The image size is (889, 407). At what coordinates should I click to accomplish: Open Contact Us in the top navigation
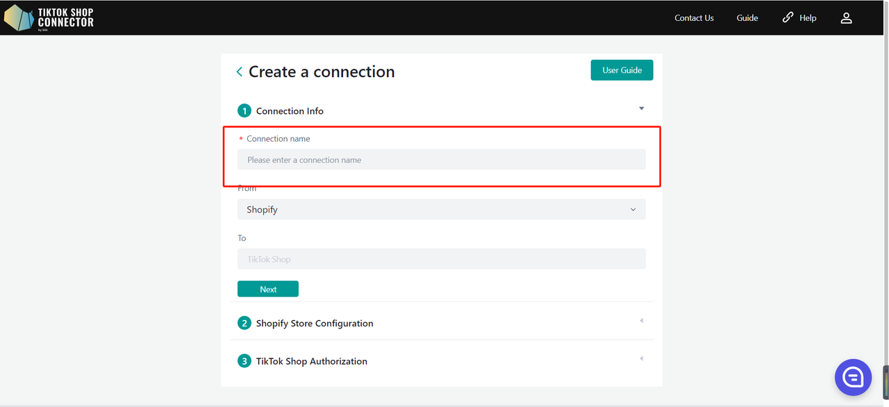(x=694, y=18)
